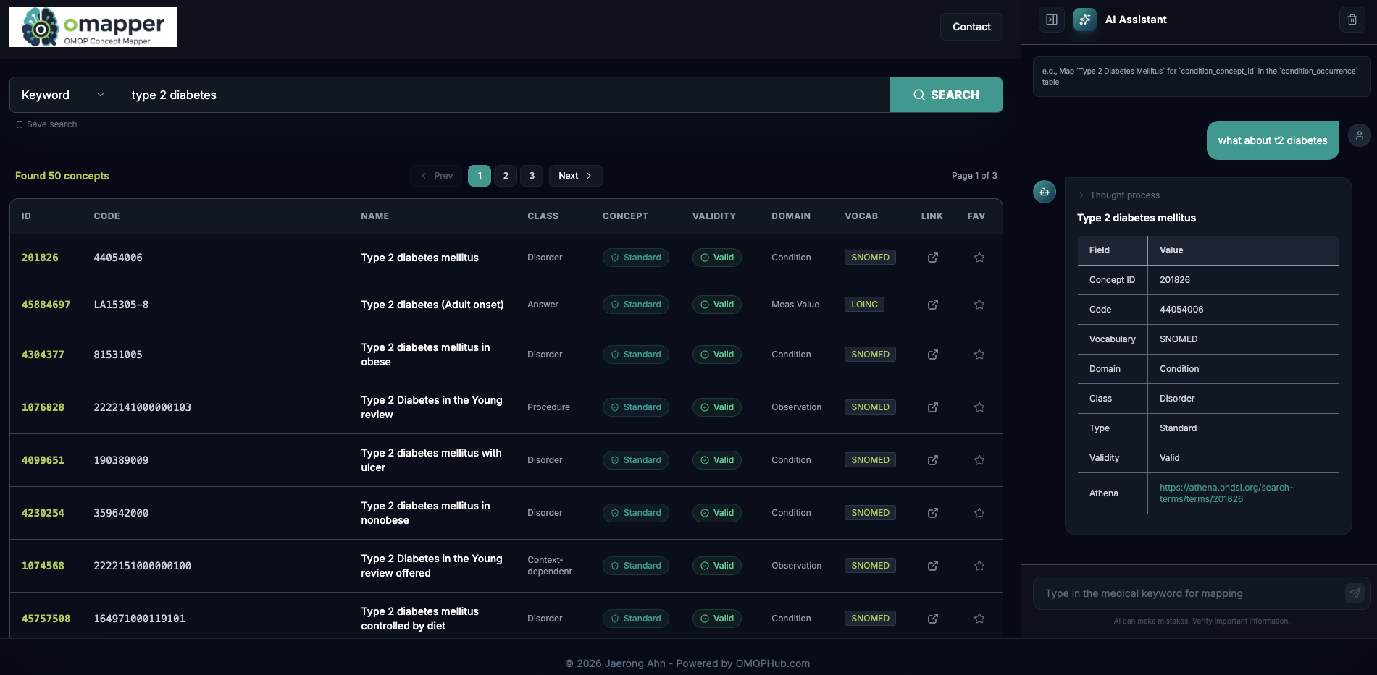Image resolution: width=1377 pixels, height=675 pixels.
Task: Click the what about t2 diabetes message
Action: coord(1273,140)
